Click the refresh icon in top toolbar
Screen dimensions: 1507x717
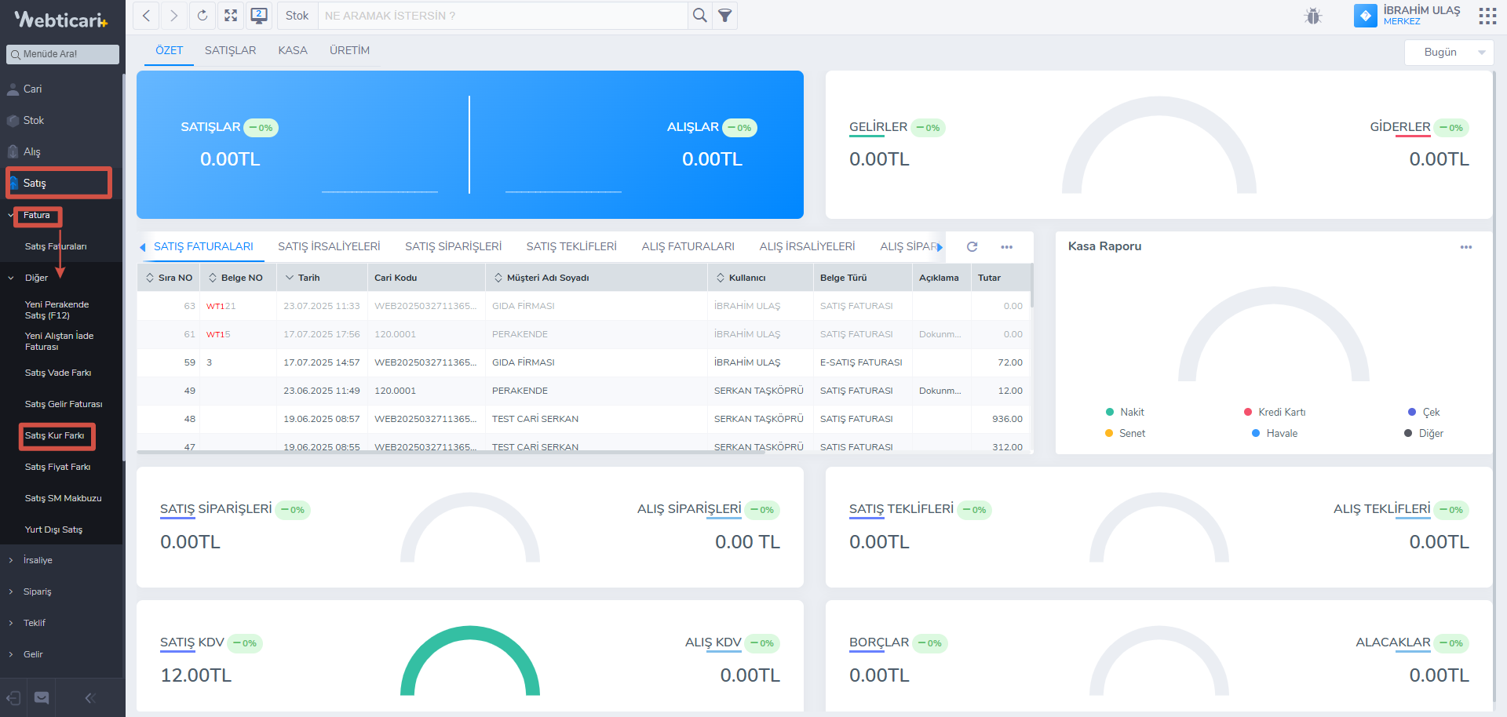click(203, 16)
